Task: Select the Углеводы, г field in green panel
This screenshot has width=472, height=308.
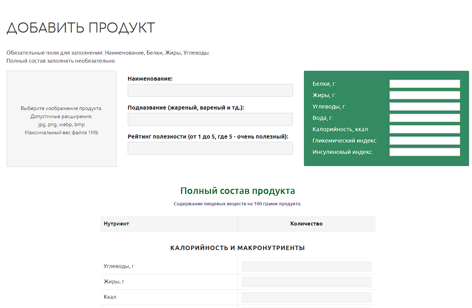Action: tap(424, 107)
